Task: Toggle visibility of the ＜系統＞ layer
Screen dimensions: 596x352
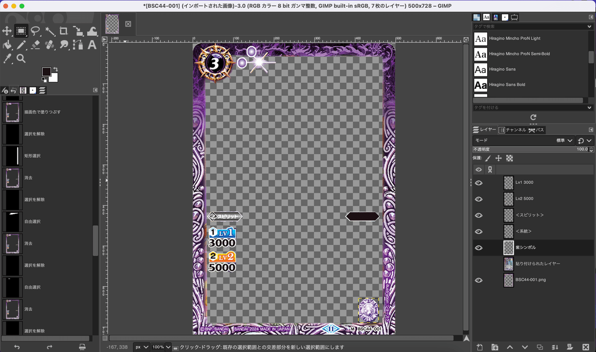Action: [x=479, y=231]
